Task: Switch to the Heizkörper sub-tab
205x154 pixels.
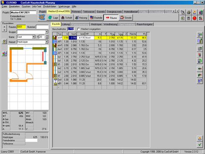Action: 96,24
